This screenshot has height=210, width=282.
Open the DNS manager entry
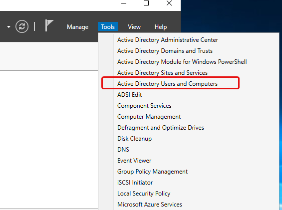[123, 150]
